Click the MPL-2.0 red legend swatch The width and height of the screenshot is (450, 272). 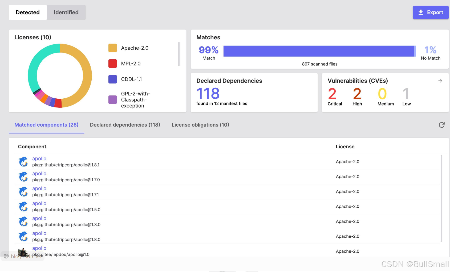(x=113, y=64)
